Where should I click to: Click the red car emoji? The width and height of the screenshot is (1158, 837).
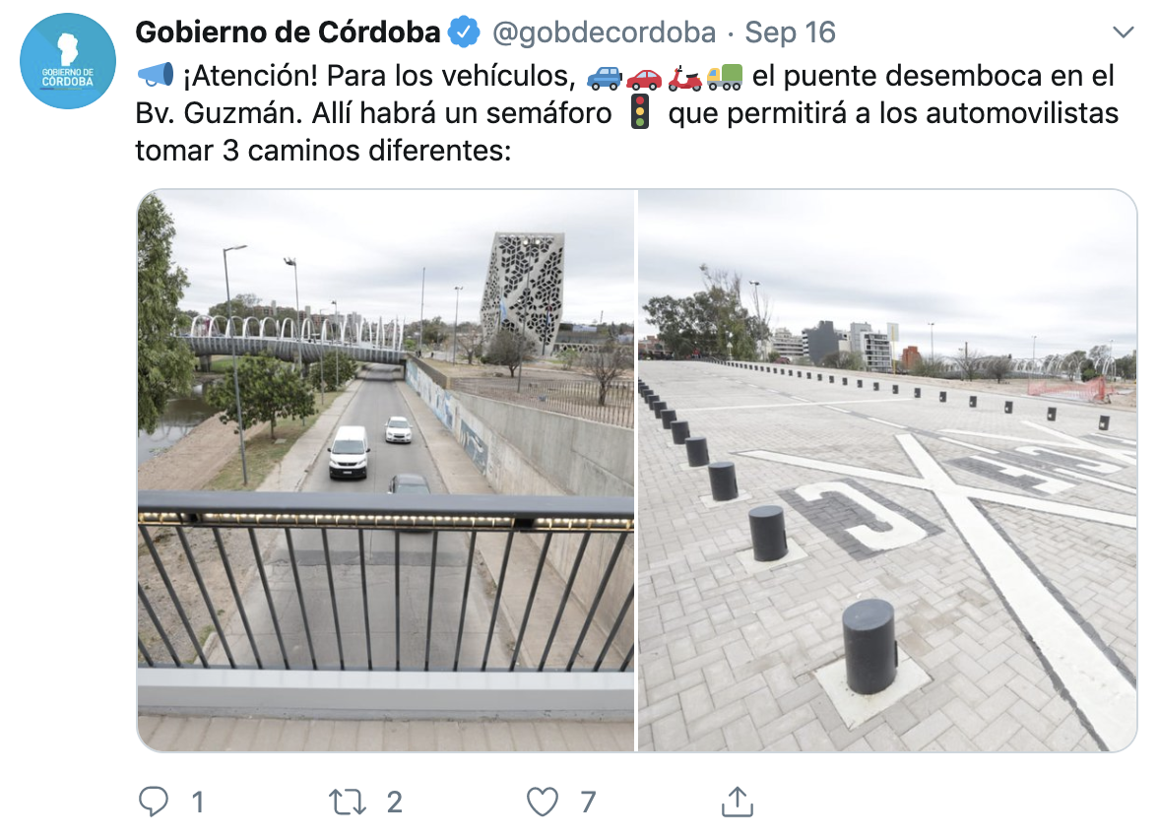pyautogui.click(x=644, y=78)
